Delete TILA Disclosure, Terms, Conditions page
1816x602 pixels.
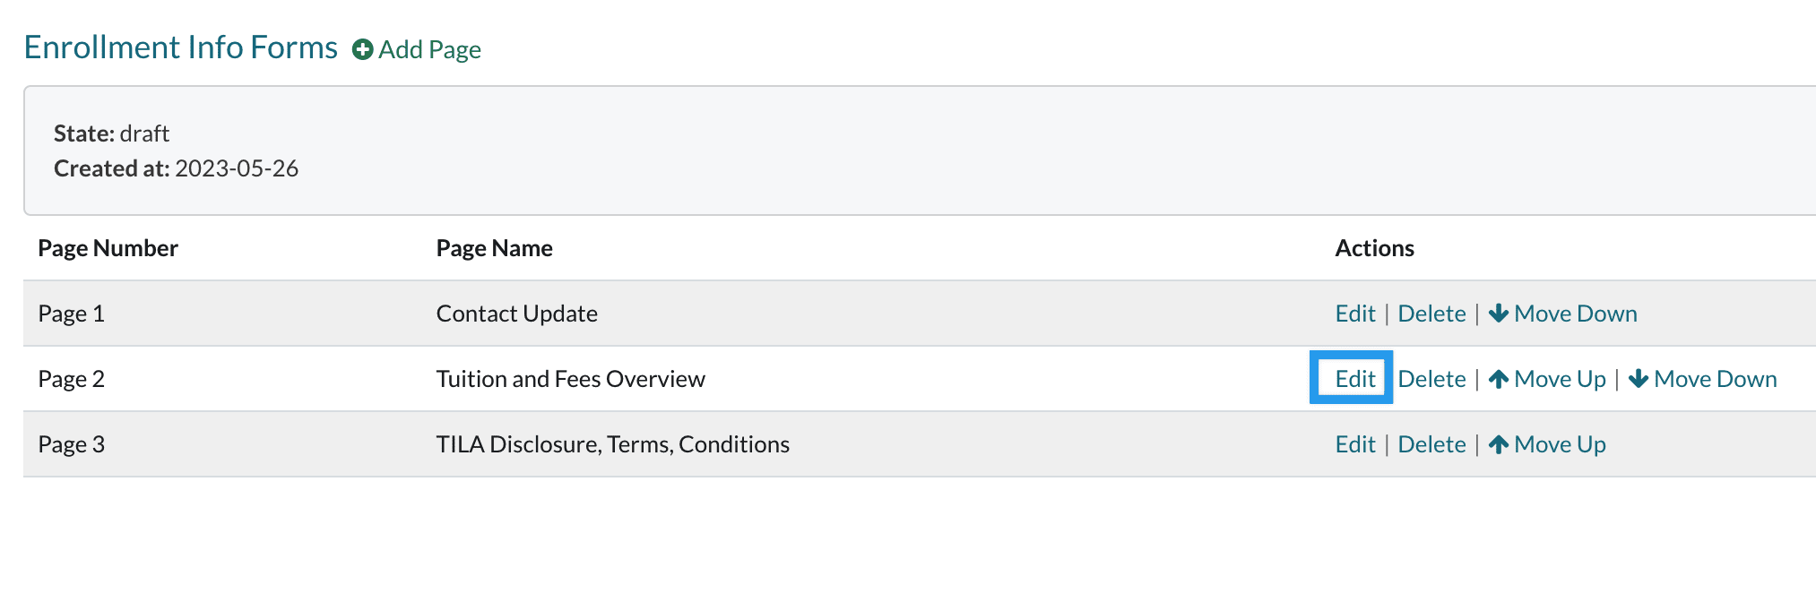point(1431,444)
